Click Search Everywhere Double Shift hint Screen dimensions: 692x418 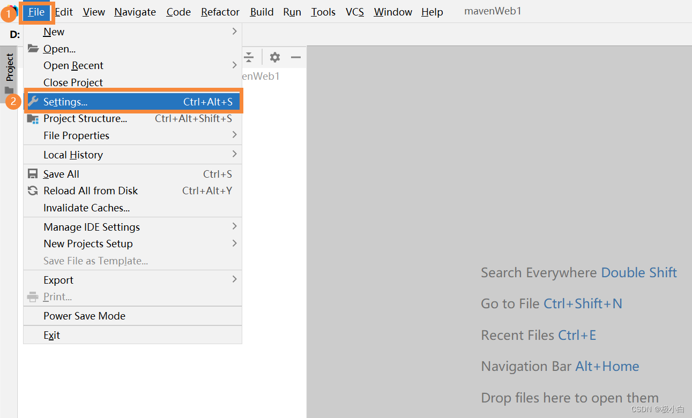tap(579, 272)
